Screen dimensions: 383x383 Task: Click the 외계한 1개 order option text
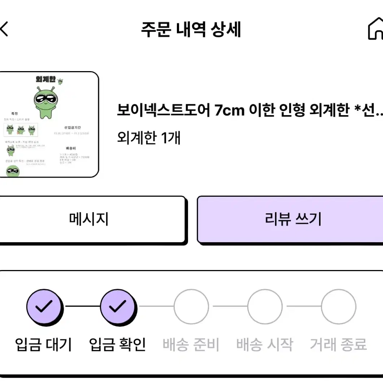(x=149, y=138)
